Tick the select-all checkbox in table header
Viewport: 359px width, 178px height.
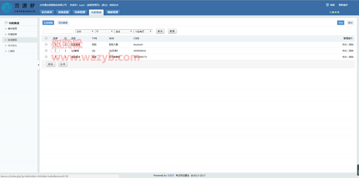click(x=46, y=38)
